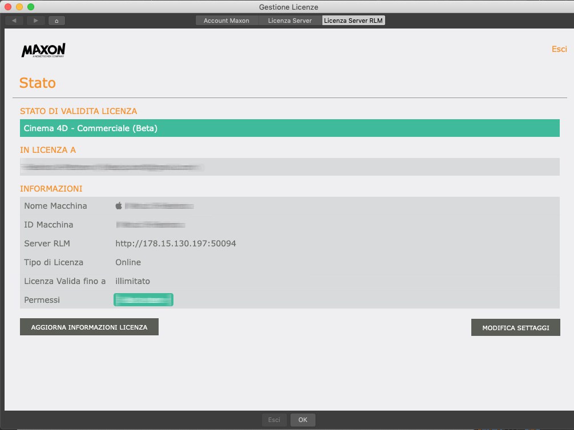Viewport: 574px width, 430px height.
Task: Switch to the Licenza Server tab
Action: pyautogui.click(x=290, y=21)
